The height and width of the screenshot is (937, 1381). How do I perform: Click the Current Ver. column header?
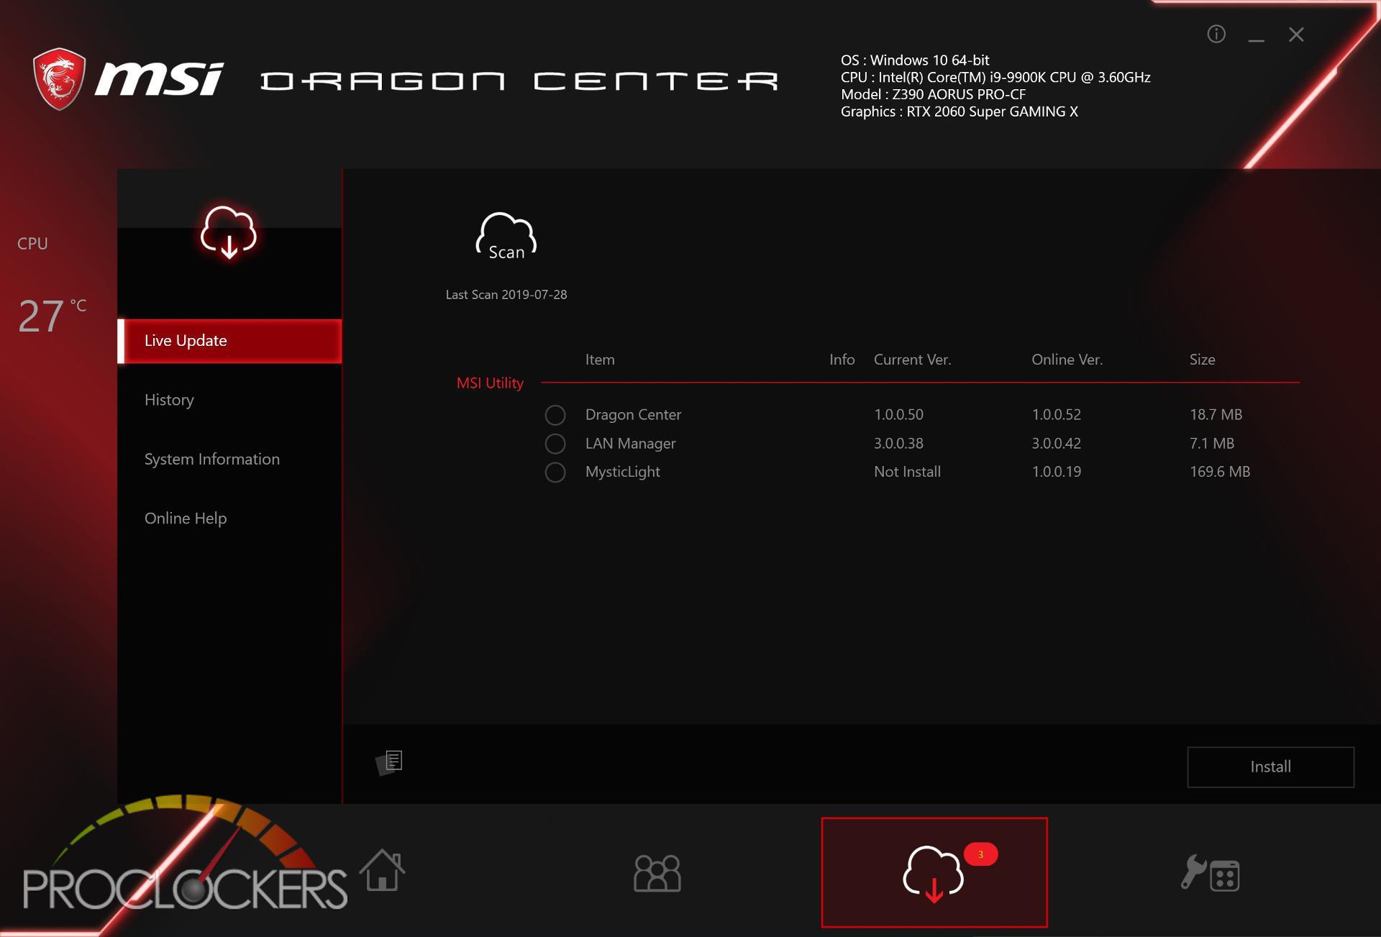(912, 360)
